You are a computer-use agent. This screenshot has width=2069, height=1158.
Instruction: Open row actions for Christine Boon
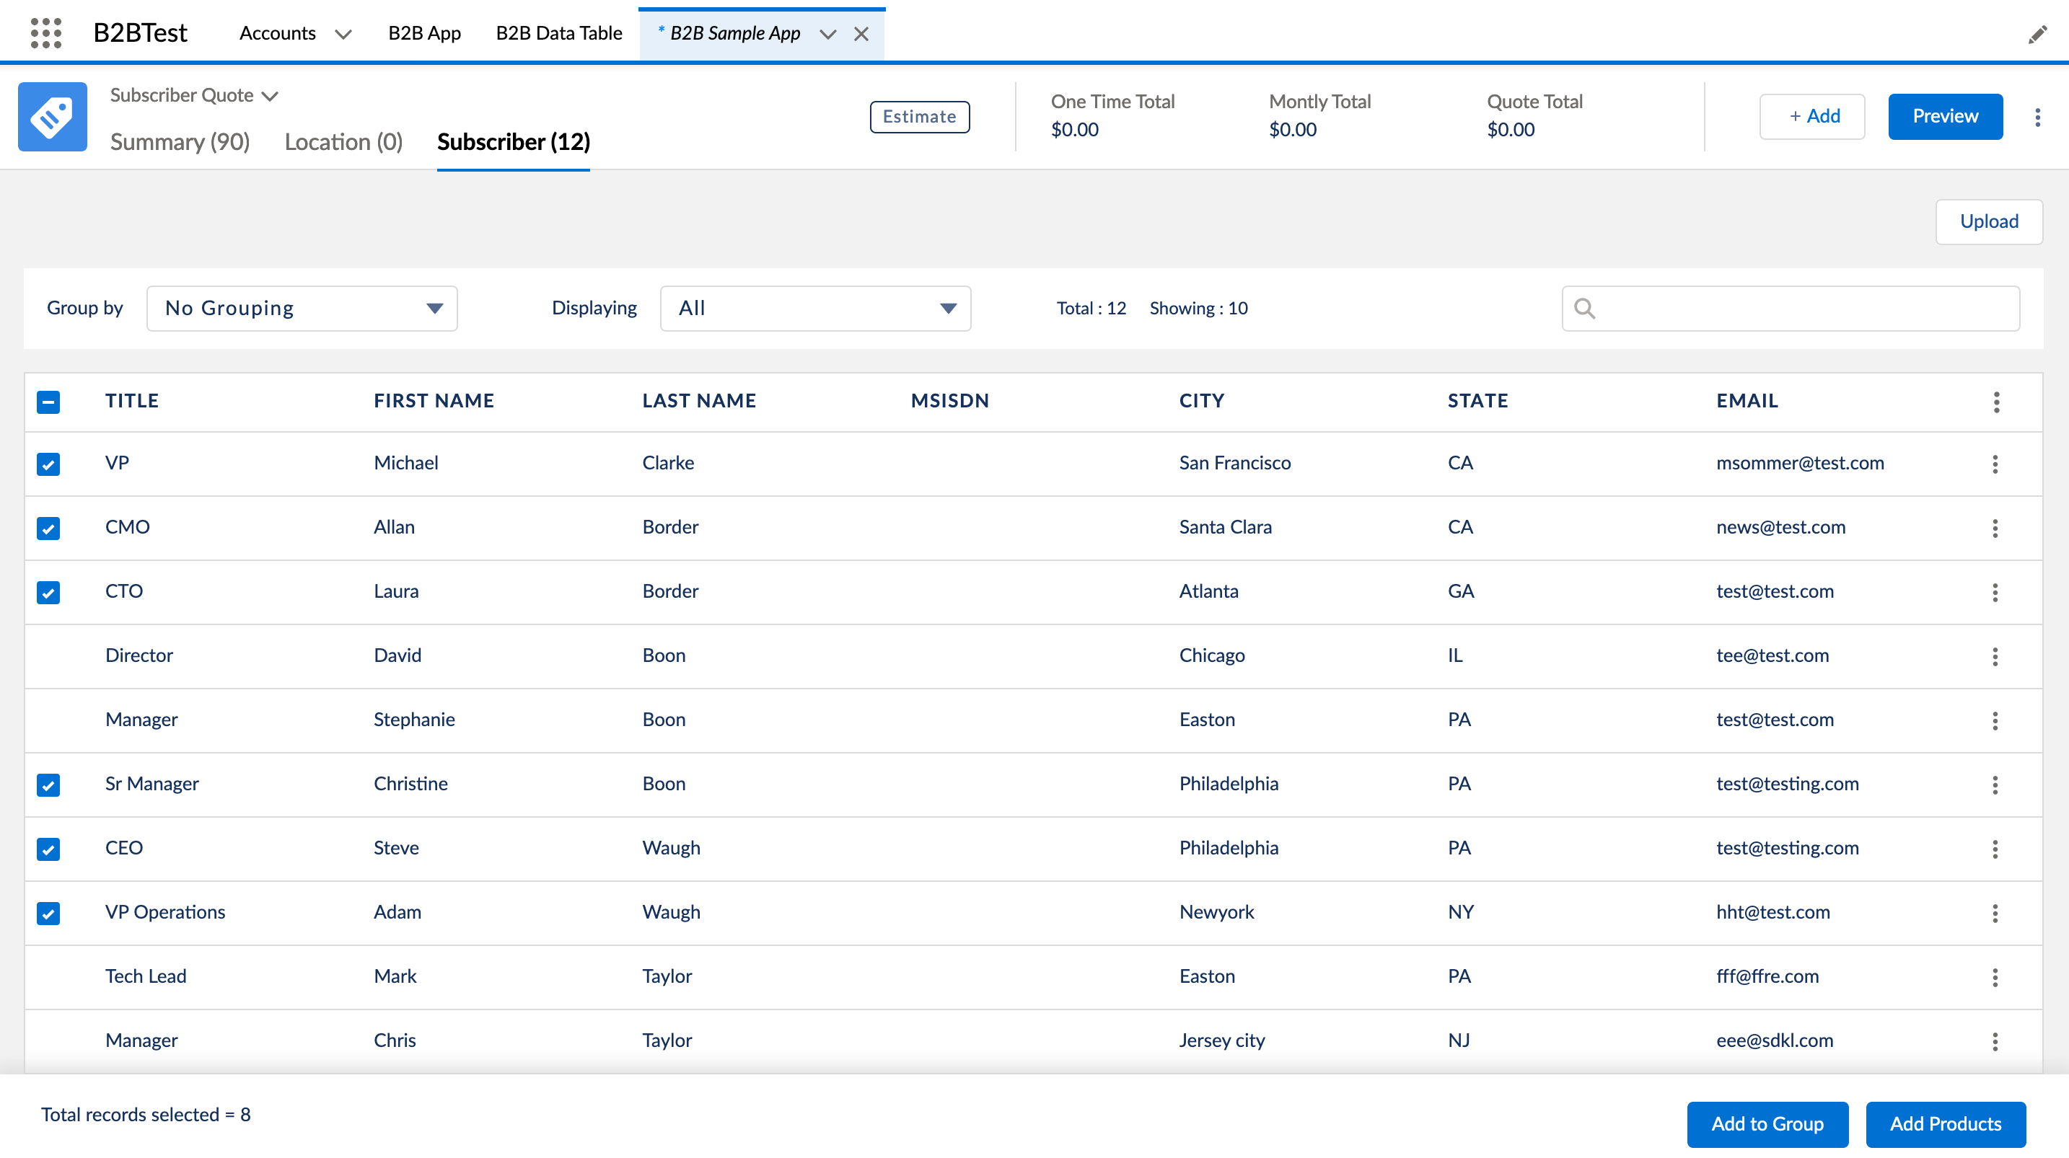(x=1995, y=784)
